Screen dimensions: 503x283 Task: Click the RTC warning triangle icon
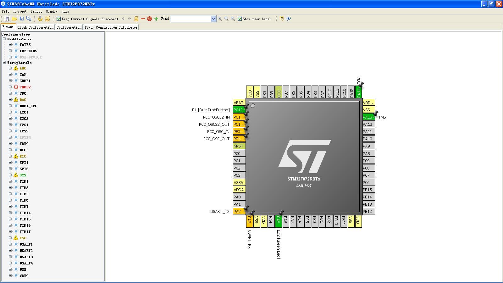[x=16, y=156]
